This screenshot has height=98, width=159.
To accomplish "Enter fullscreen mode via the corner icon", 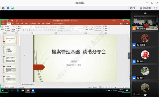I will pyautogui.click(x=156, y=8).
